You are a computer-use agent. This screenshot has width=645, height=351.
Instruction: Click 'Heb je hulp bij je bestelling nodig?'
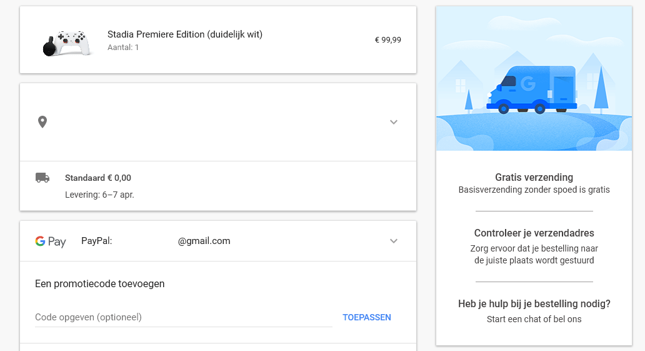(x=534, y=304)
